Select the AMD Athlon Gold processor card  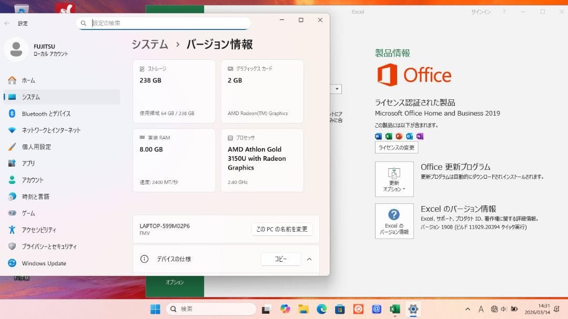pos(262,160)
